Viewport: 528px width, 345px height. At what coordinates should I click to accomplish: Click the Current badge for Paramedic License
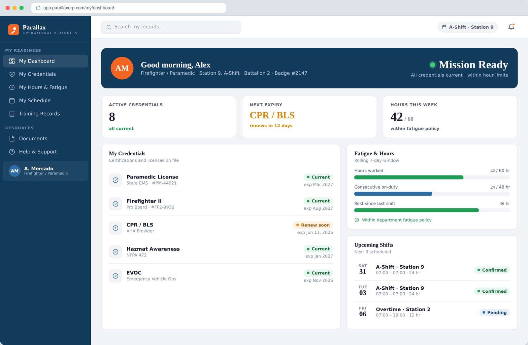point(318,177)
